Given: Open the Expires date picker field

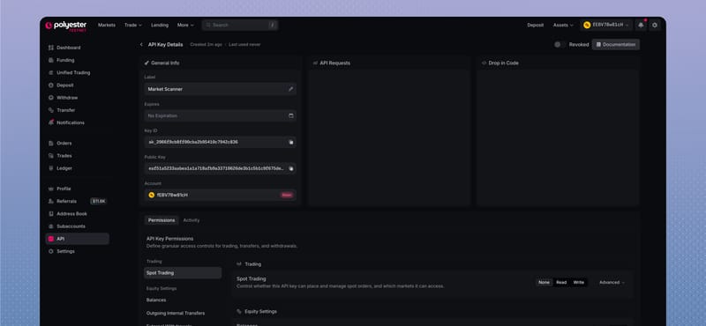Looking at the screenshot, I should (220, 115).
